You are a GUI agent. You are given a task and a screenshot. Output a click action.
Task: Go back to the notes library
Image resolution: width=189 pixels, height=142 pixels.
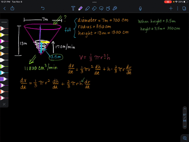5,9
